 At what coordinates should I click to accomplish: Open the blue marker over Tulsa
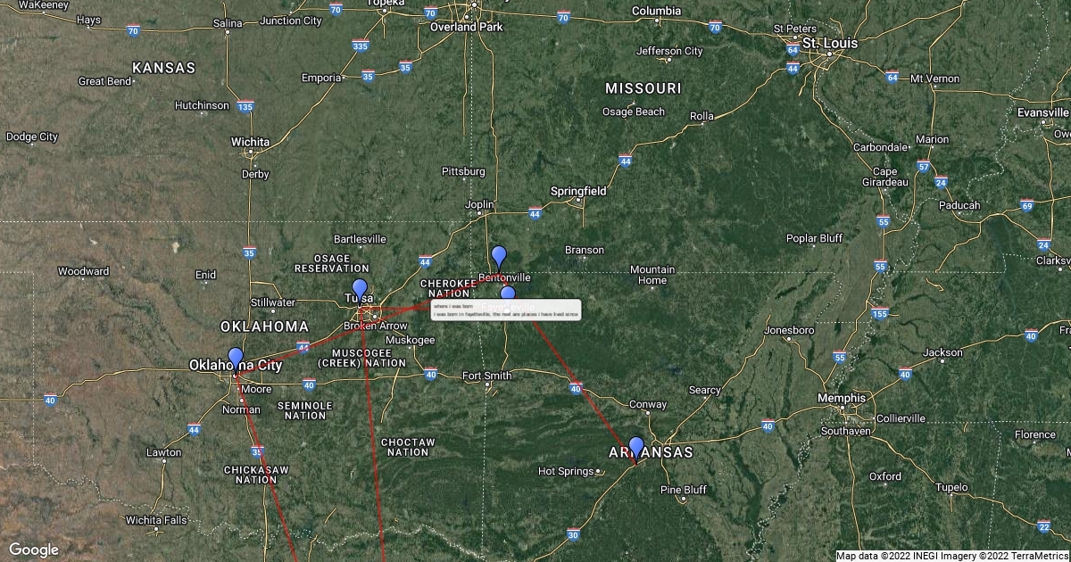(x=360, y=291)
